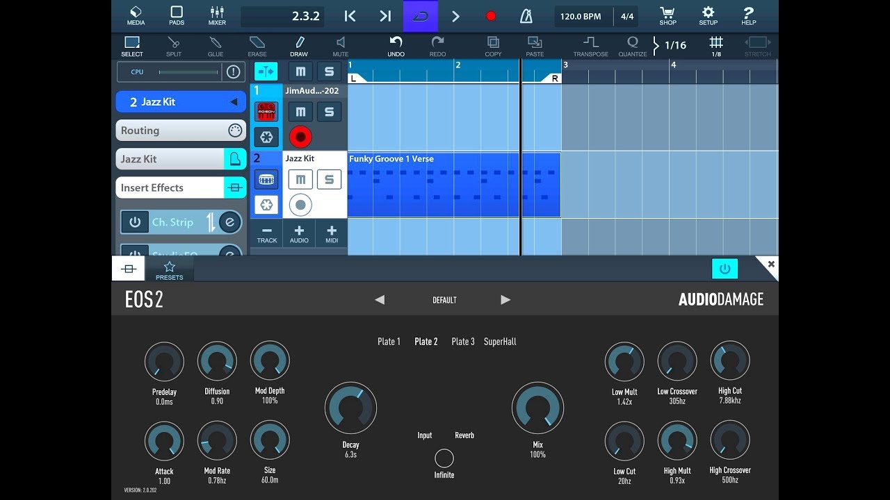The image size is (890, 500).
Task: Choose the Draw tool
Action: click(299, 47)
